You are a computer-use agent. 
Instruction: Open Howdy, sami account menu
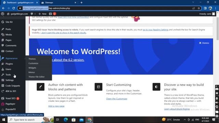[207, 14]
